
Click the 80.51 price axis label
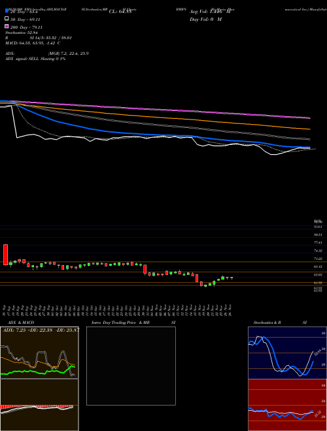click(x=318, y=234)
